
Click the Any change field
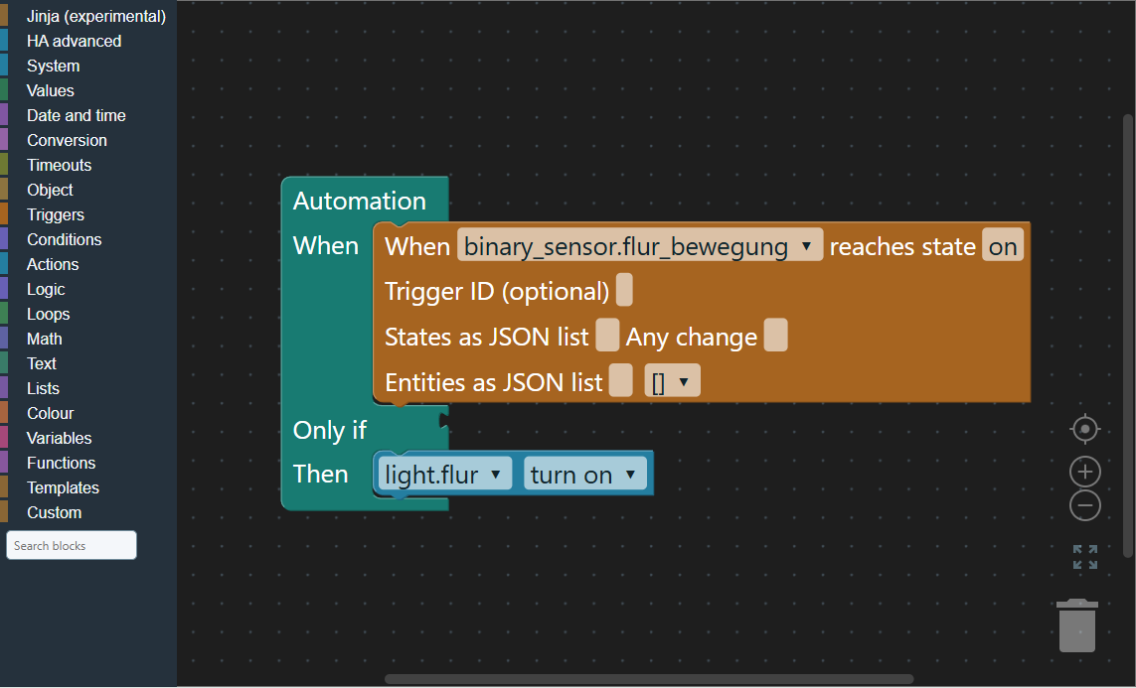point(775,336)
